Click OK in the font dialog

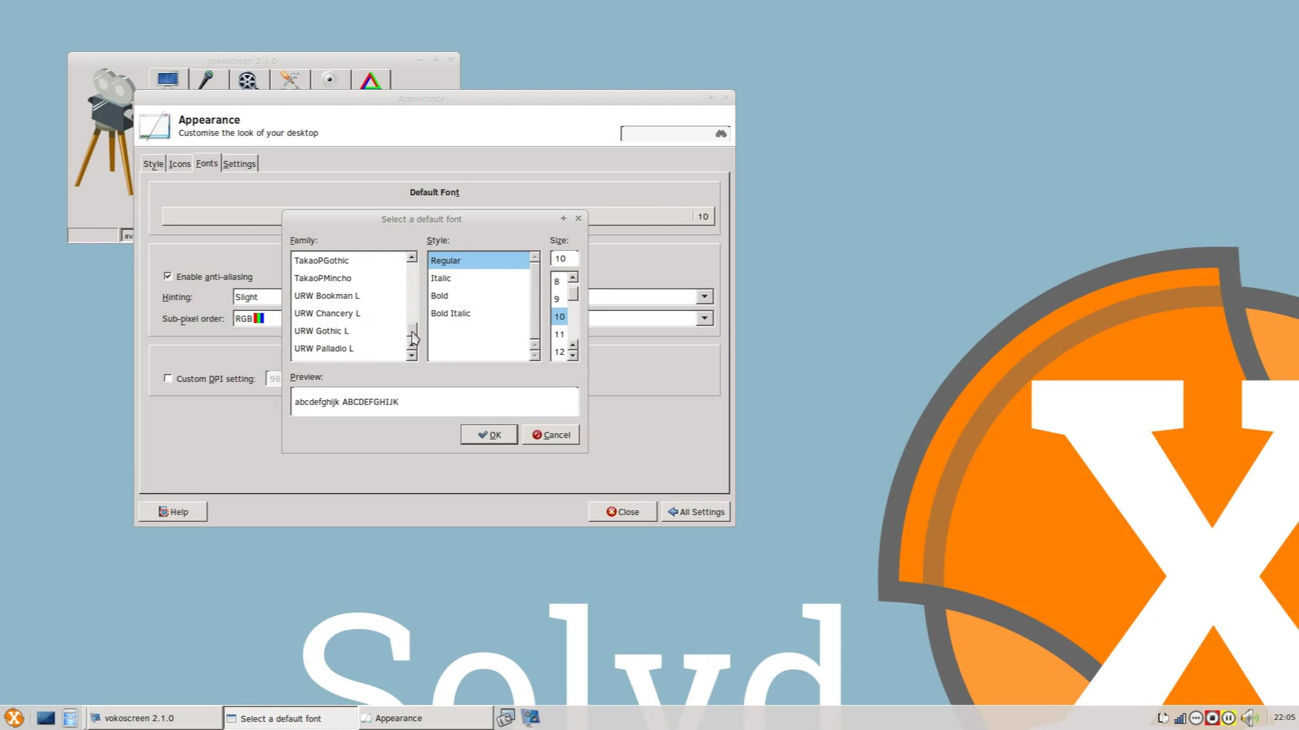point(489,435)
